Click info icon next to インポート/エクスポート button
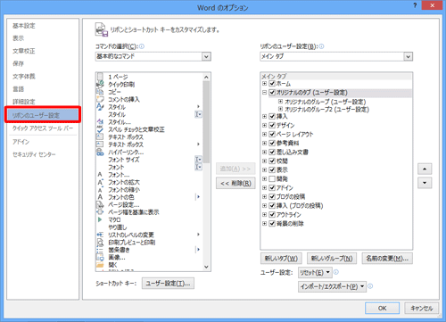Image resolution: width=446 pixels, height=322 pixels. pos(370,286)
